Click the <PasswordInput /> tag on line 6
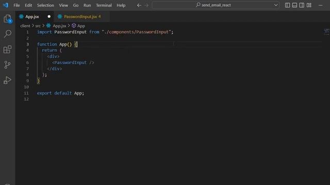Screen dimensions: 330x185 (73, 63)
